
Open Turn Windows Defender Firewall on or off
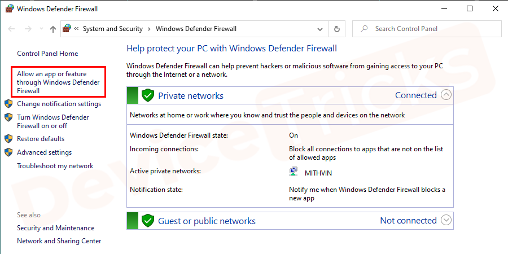[53, 121]
